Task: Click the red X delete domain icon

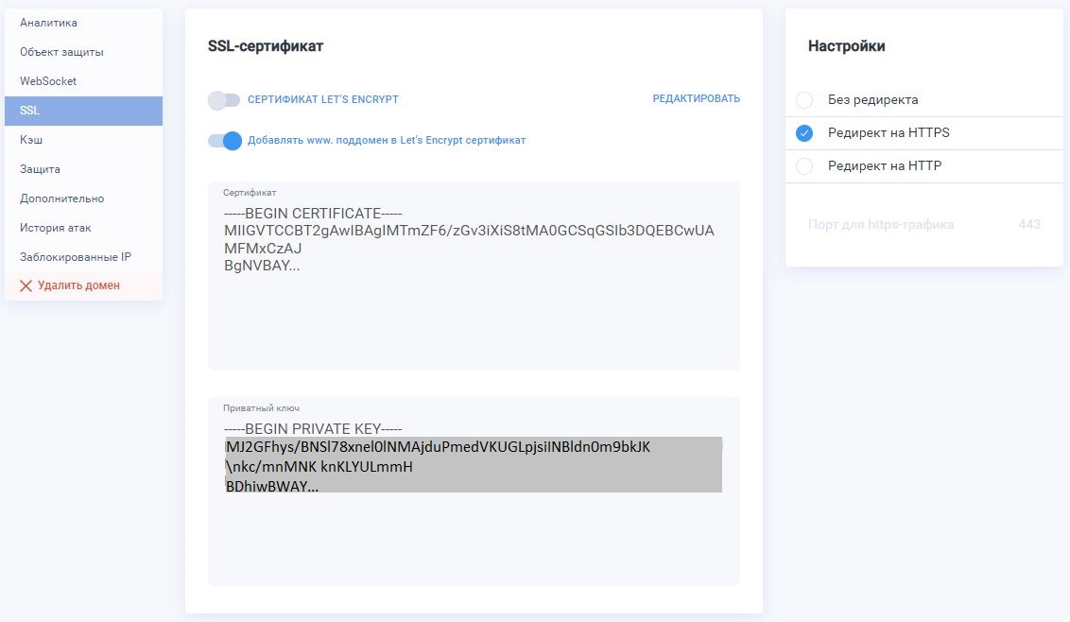Action: click(26, 285)
